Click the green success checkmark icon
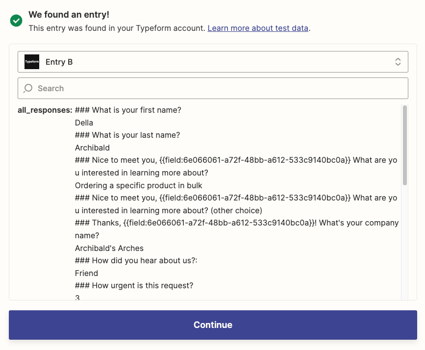Viewport: 425px width, 350px height. 16,21
